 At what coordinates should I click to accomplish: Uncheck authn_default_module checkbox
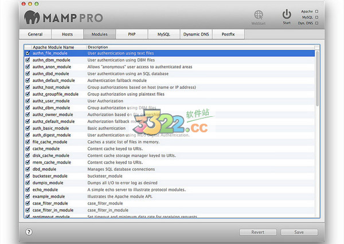(x=28, y=80)
